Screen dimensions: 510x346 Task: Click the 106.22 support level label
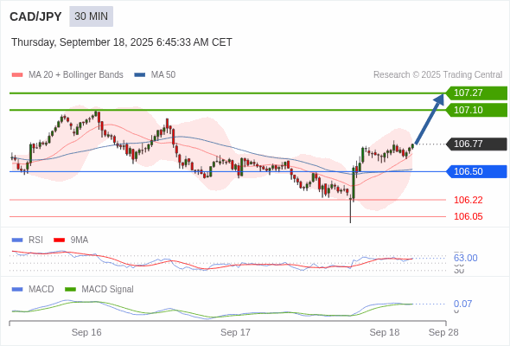pos(468,200)
